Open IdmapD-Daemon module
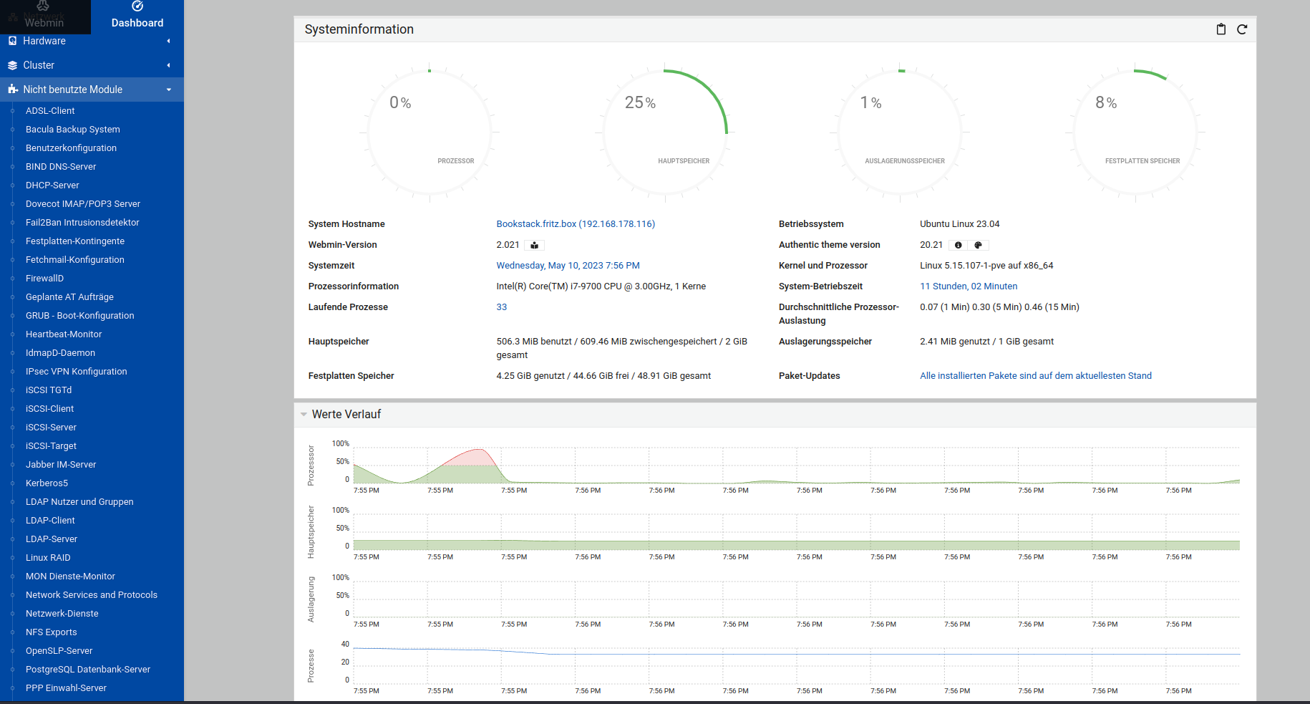This screenshot has width=1310, height=704. [60, 353]
